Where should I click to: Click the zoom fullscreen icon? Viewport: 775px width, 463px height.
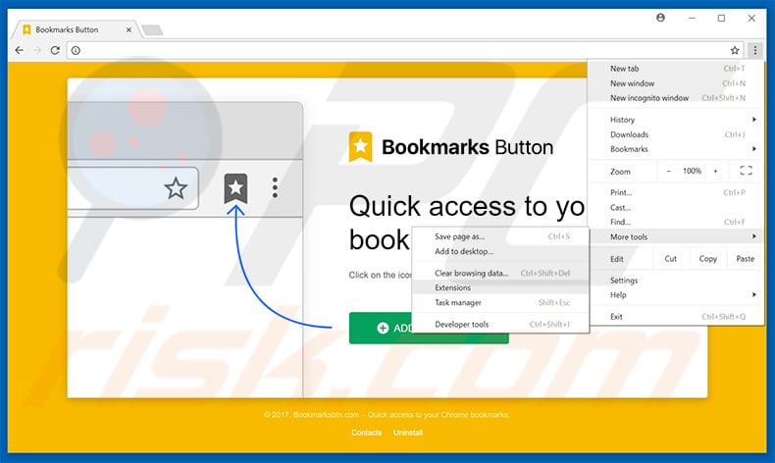pos(745,171)
